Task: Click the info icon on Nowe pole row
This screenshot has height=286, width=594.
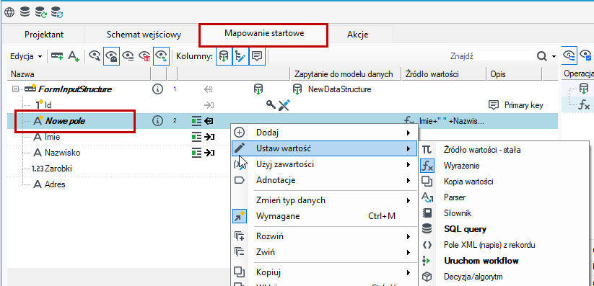Action: pos(157,121)
